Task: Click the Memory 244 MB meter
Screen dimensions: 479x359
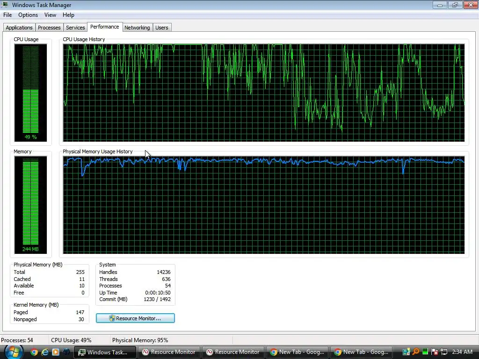Action: pos(30,205)
